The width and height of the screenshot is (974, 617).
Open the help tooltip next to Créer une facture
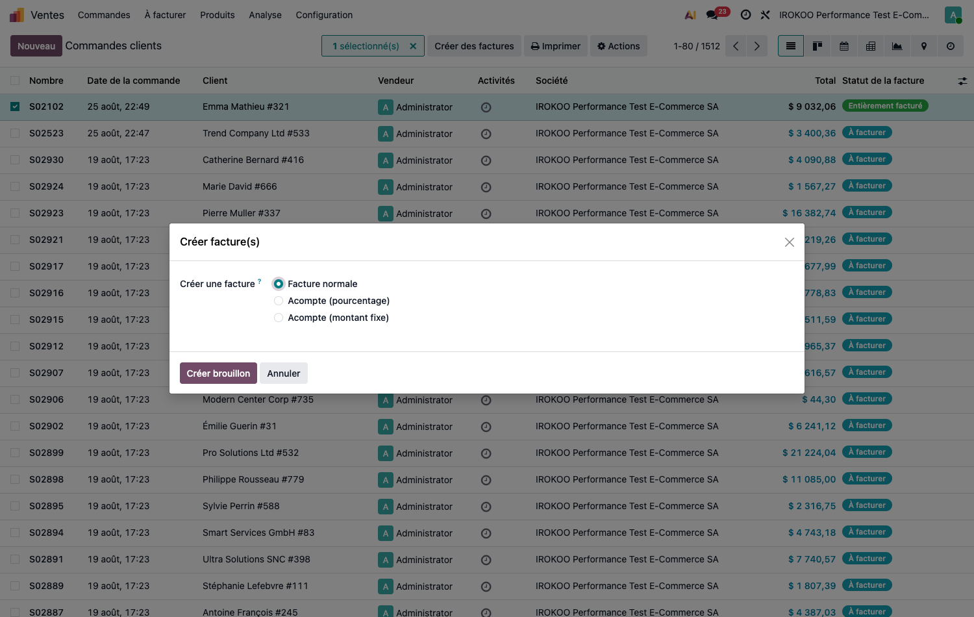260,281
